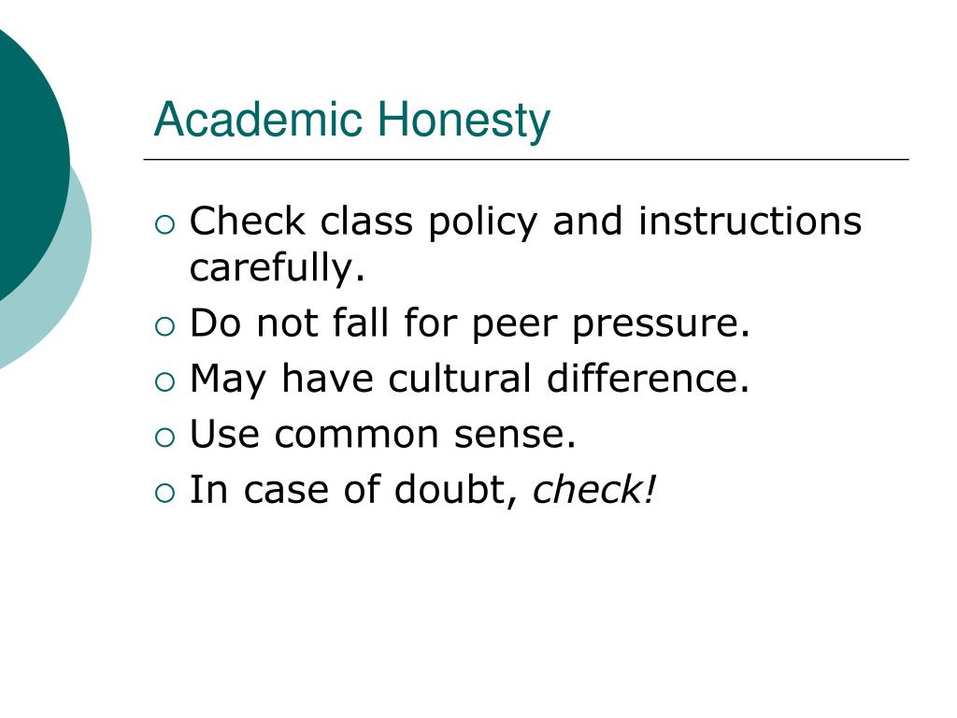
Task: Click the italic word "check!"
Action: point(593,490)
